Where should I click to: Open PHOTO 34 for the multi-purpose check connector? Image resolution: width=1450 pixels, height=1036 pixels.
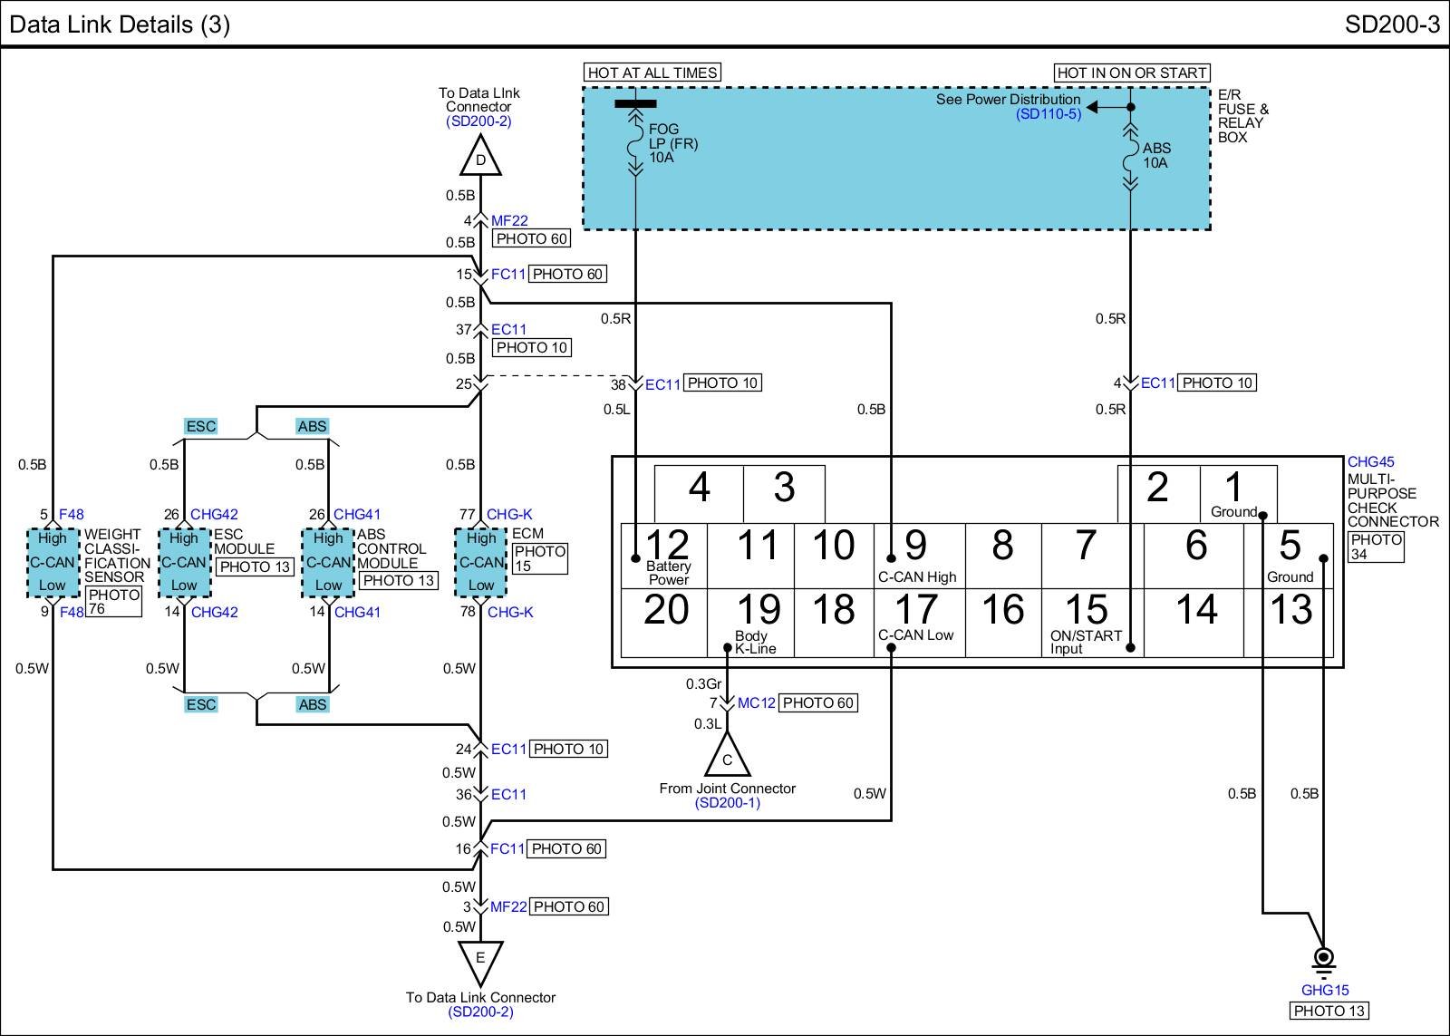[1375, 547]
